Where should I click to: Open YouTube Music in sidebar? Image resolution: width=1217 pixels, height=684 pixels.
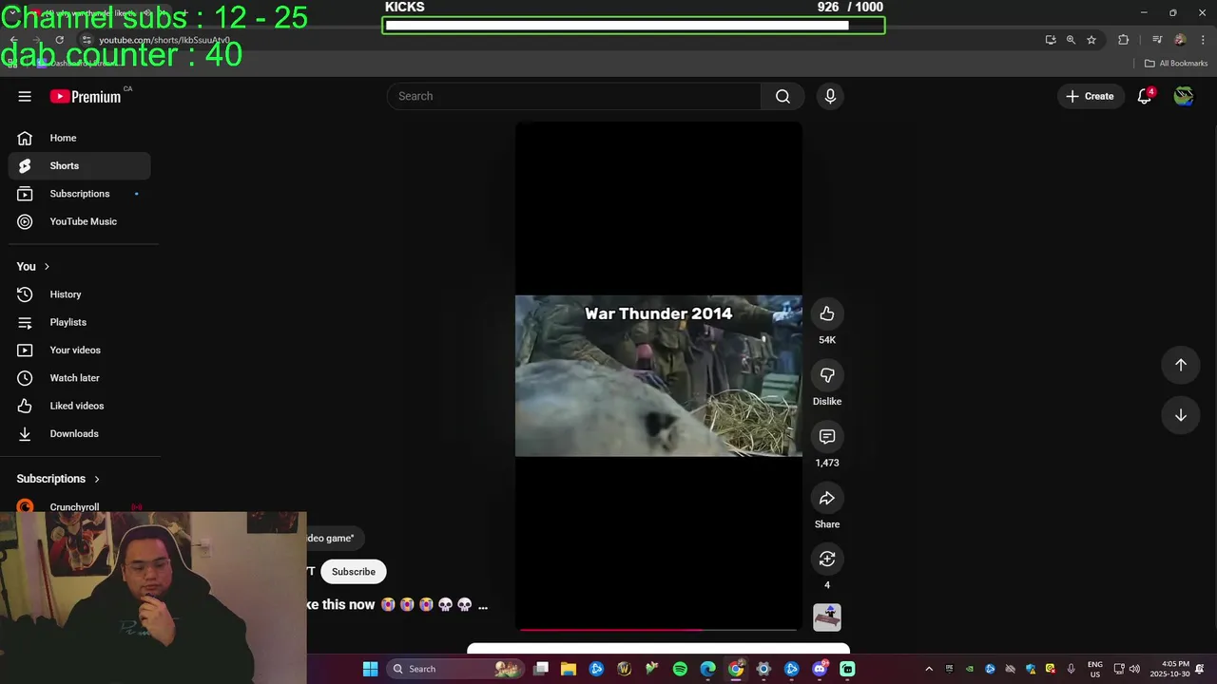click(80, 221)
